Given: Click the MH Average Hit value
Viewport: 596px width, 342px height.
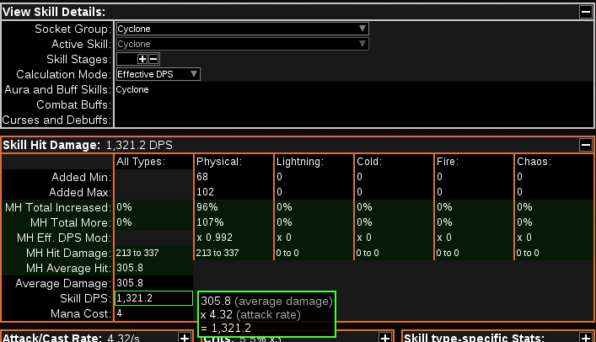Looking at the screenshot, I should [x=153, y=268].
